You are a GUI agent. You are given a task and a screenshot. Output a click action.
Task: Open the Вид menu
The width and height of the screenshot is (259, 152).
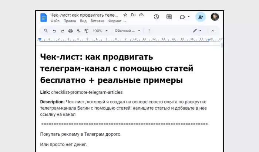[x=83, y=21]
